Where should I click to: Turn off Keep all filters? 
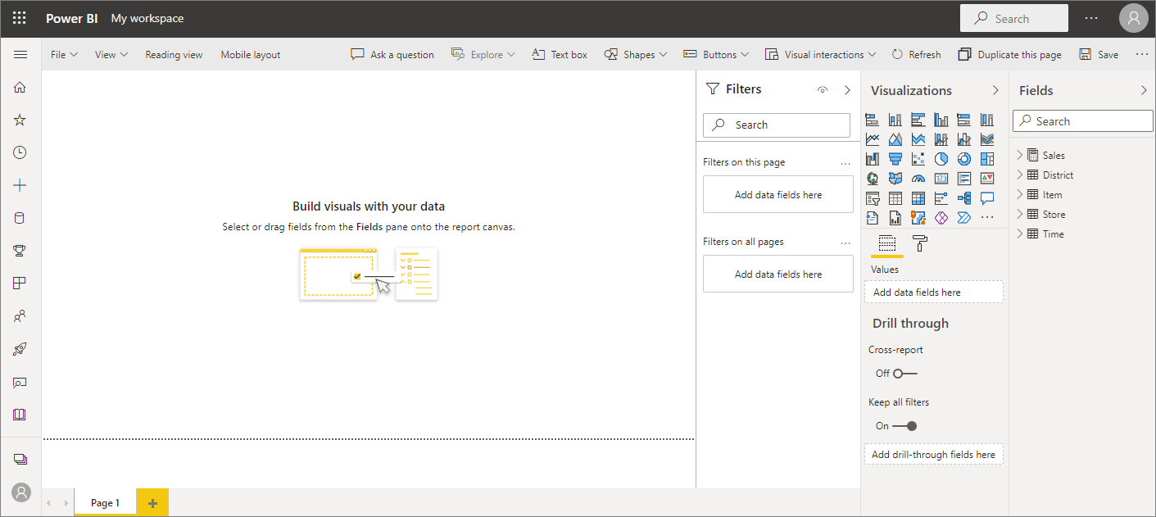point(905,425)
